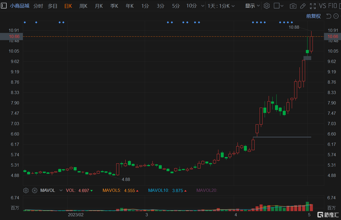Click the right-axis 10.66 current price tag
The height and width of the screenshot is (220, 341).
(332, 36)
